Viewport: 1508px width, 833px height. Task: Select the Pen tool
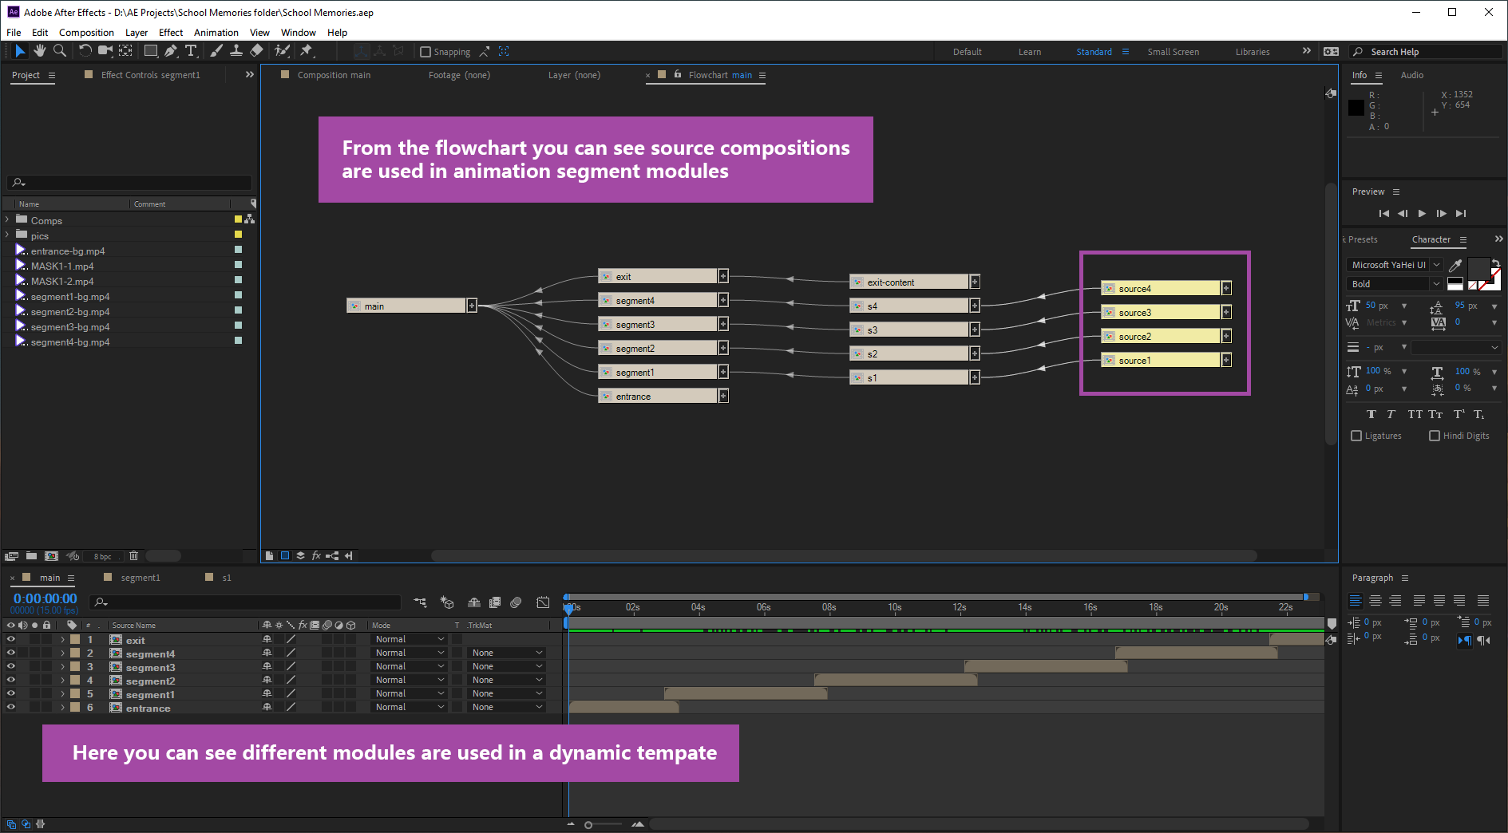pos(171,51)
